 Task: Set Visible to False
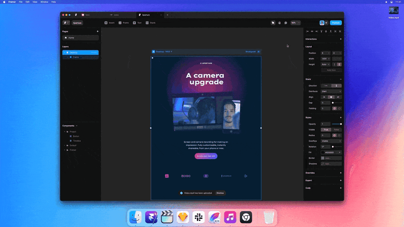coord(336,130)
